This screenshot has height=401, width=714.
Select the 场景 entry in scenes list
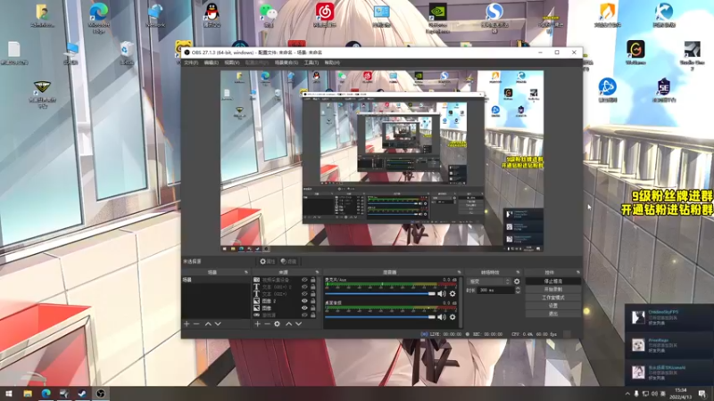pos(216,280)
